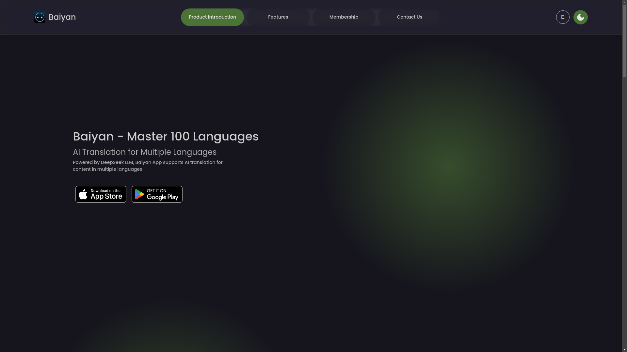Screen dimensions: 627x352
Task: Click the Baiyan logo icon
Action: pyautogui.click(x=40, y=17)
